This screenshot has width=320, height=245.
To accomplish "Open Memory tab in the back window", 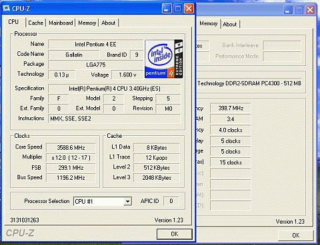I will click(208, 23).
